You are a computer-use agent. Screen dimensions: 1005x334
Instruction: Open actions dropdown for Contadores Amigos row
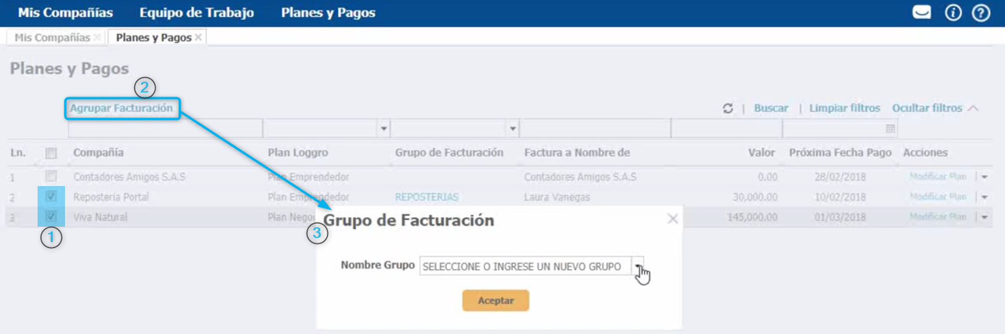coord(984,177)
